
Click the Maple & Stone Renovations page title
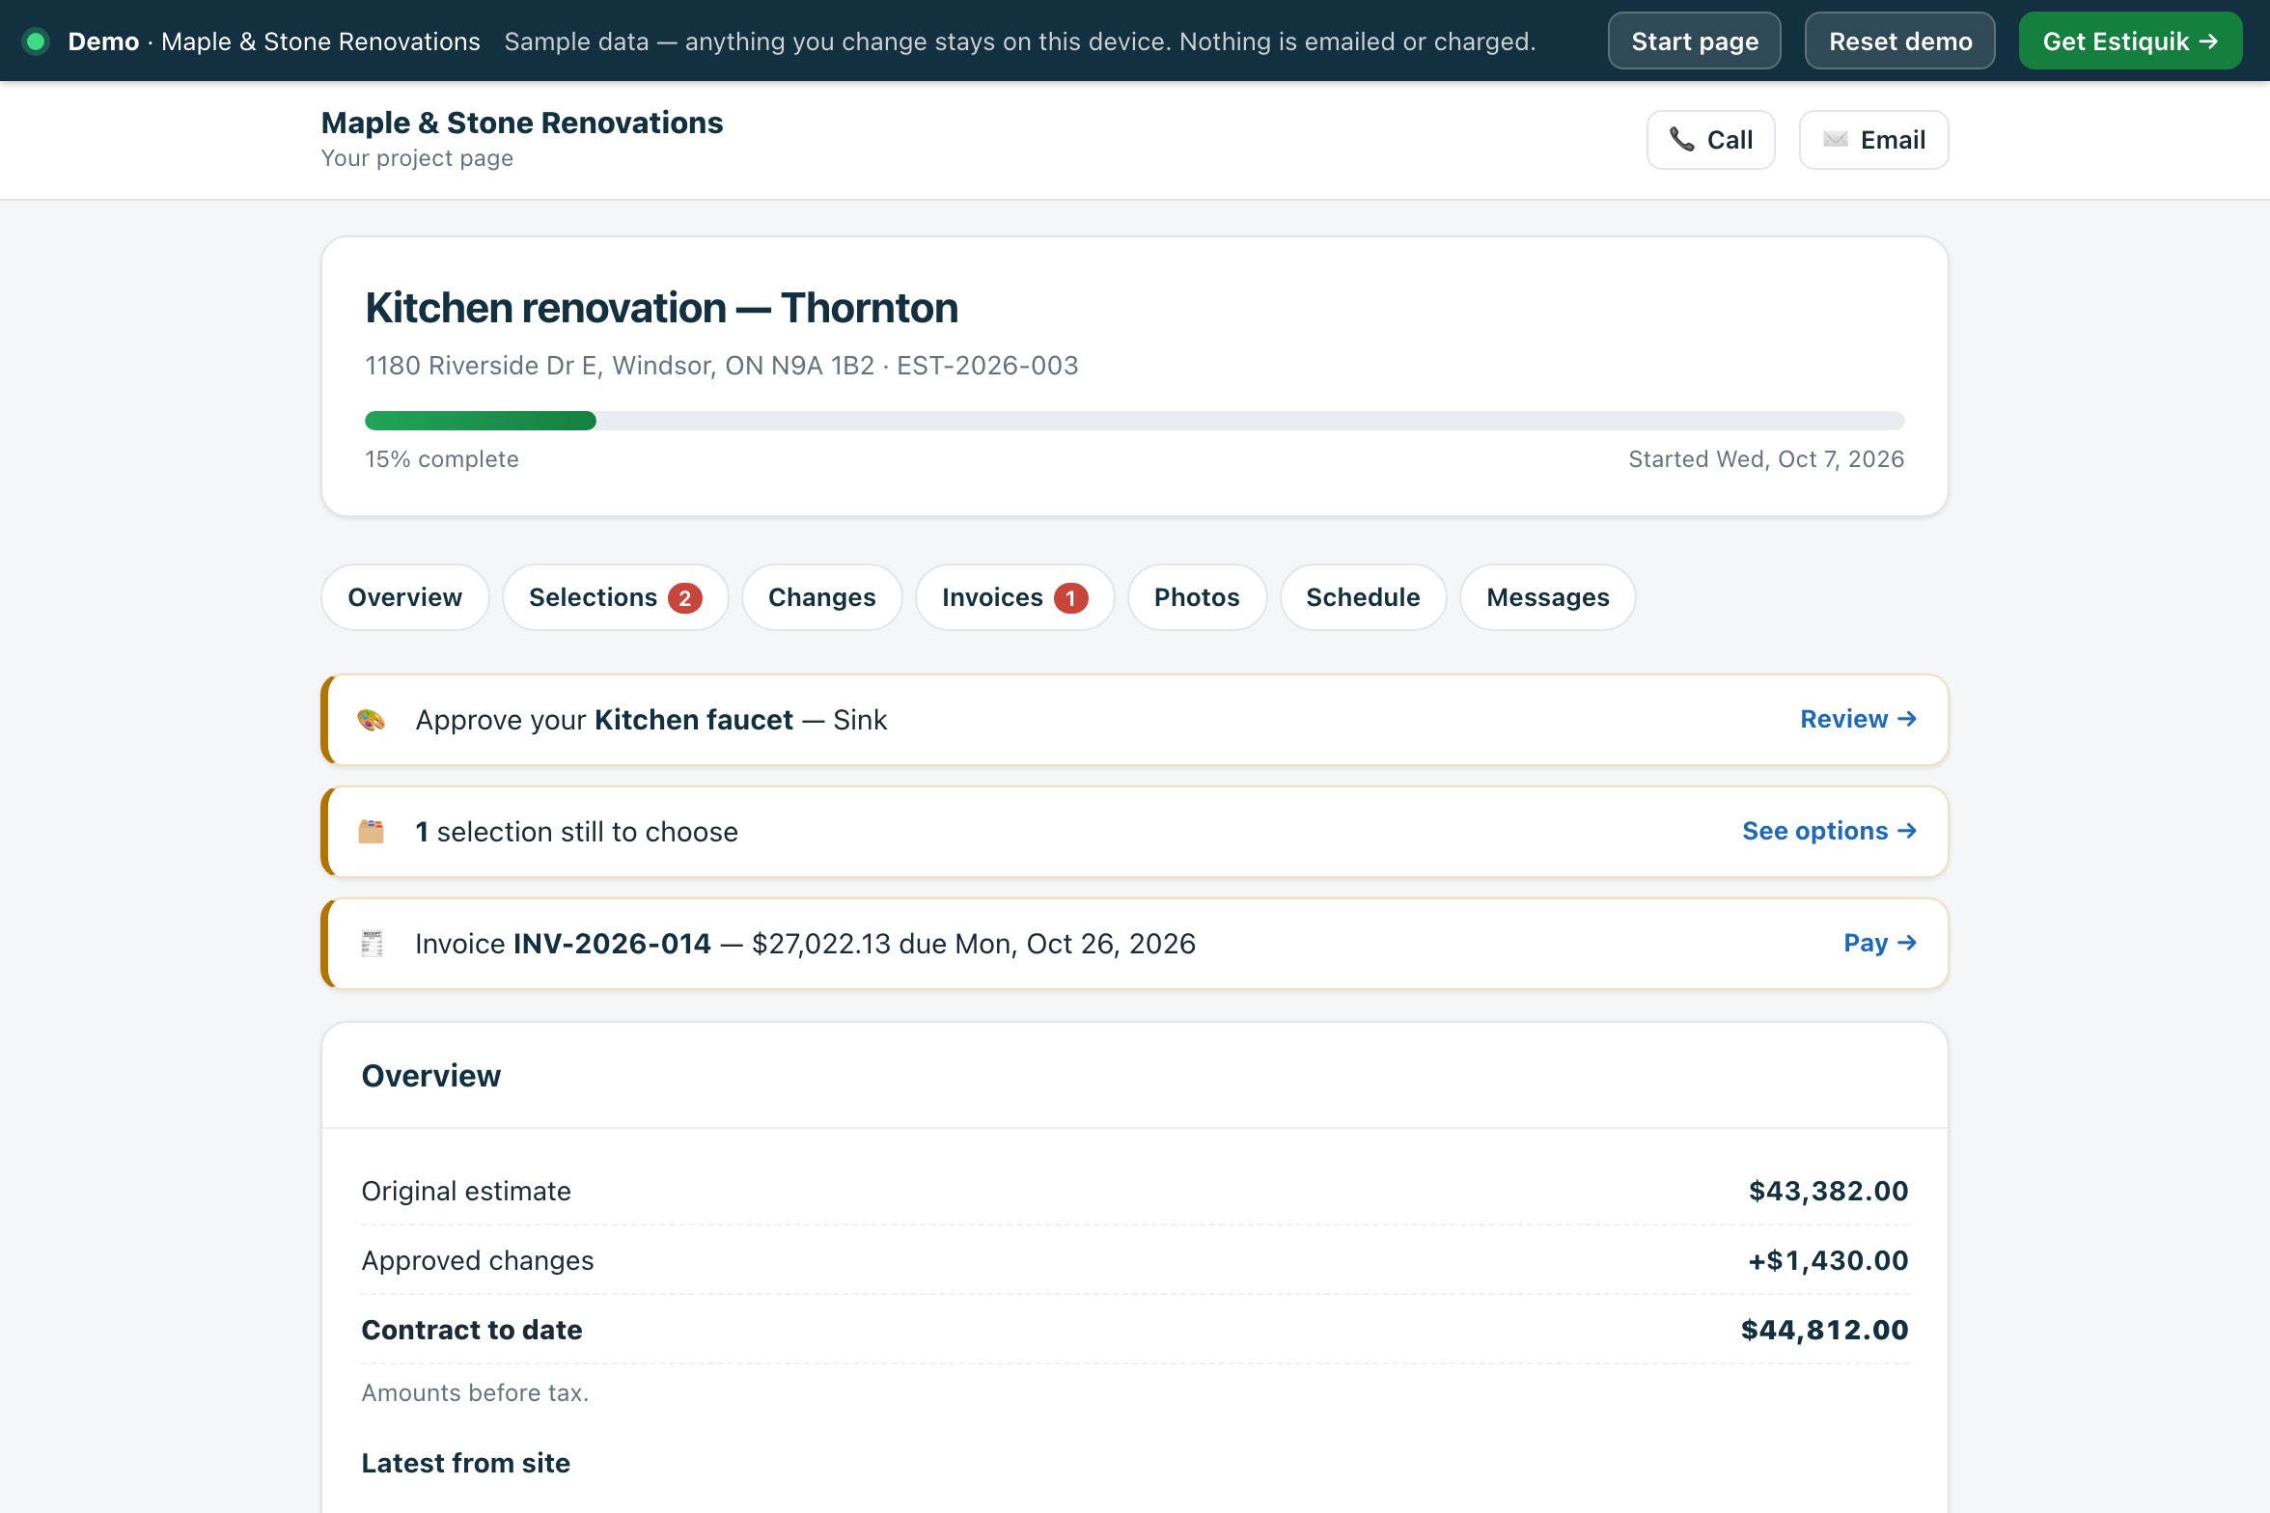pos(522,124)
